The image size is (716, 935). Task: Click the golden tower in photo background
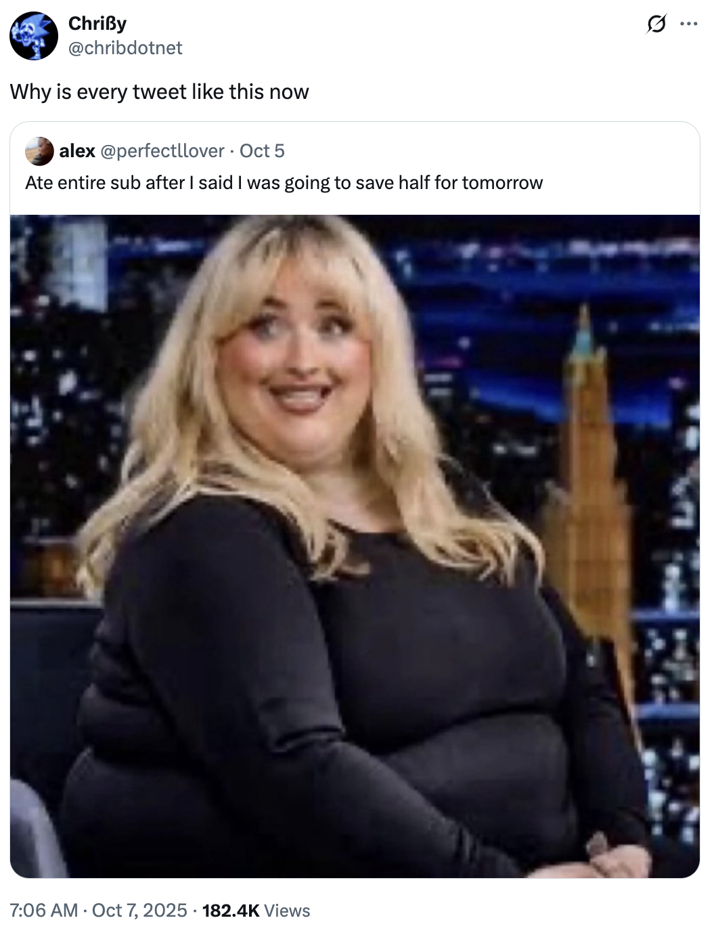tap(587, 488)
